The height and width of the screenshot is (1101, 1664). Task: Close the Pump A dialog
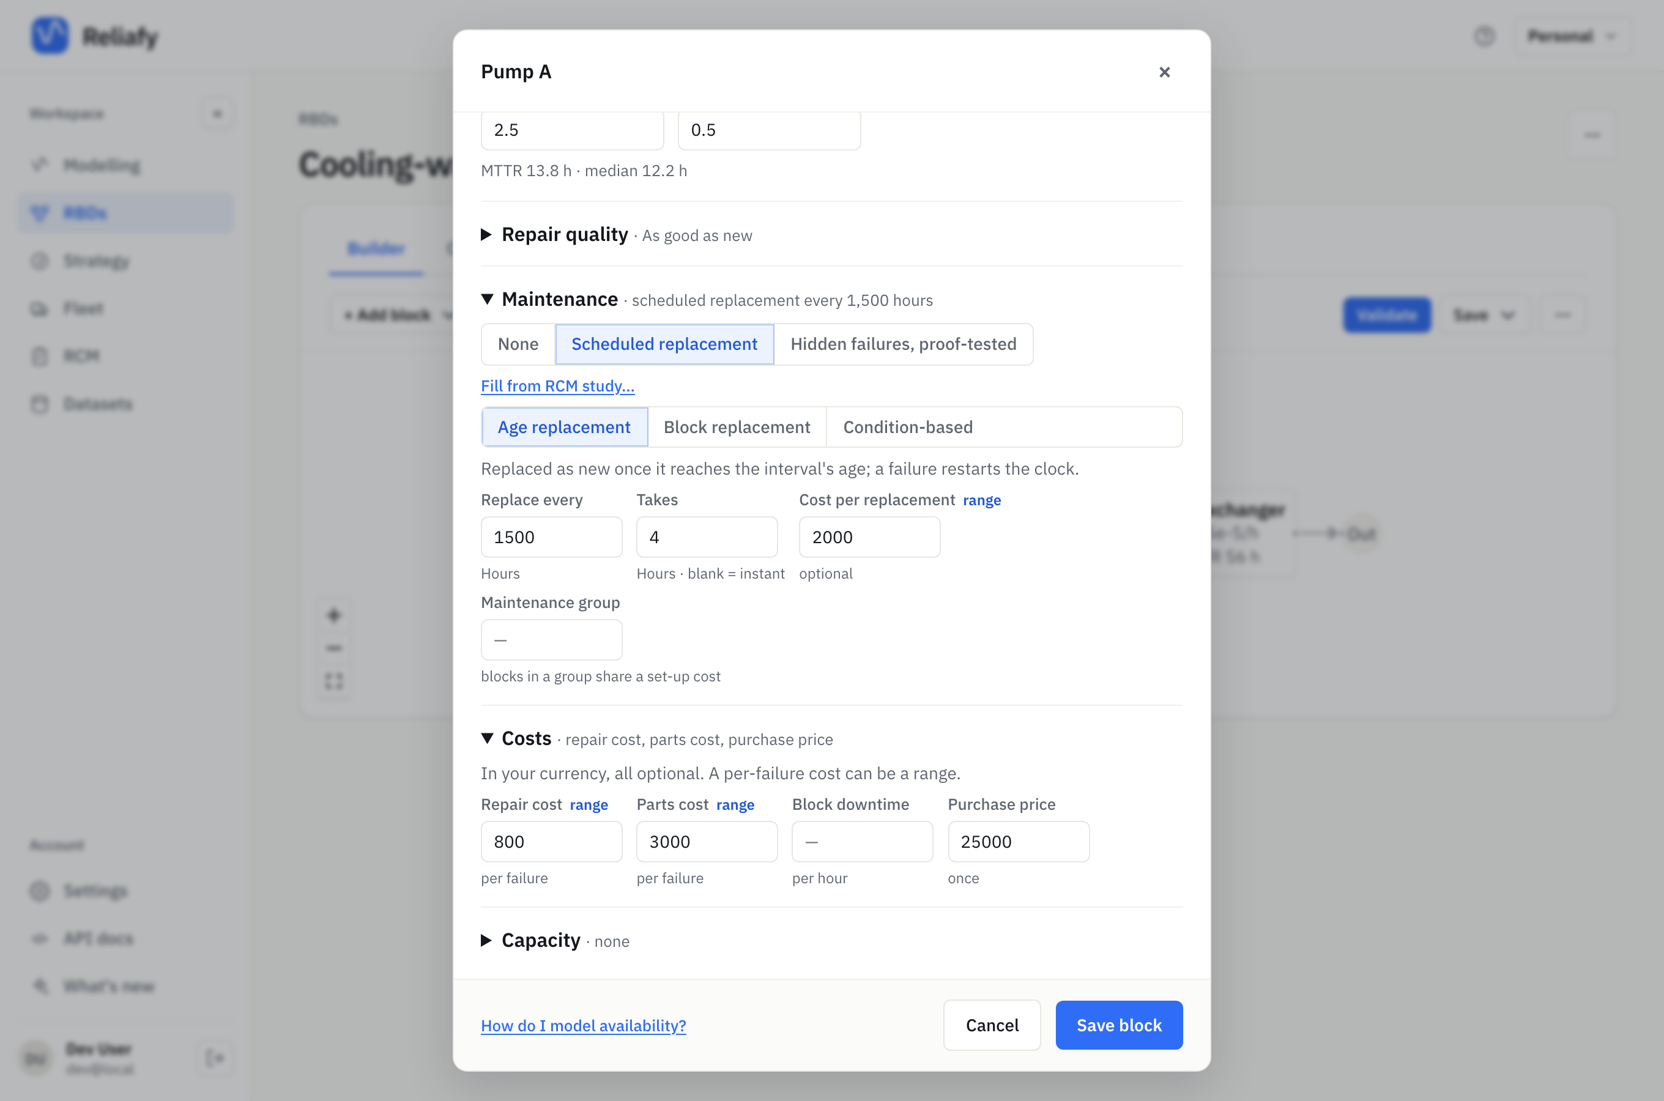point(1164,72)
